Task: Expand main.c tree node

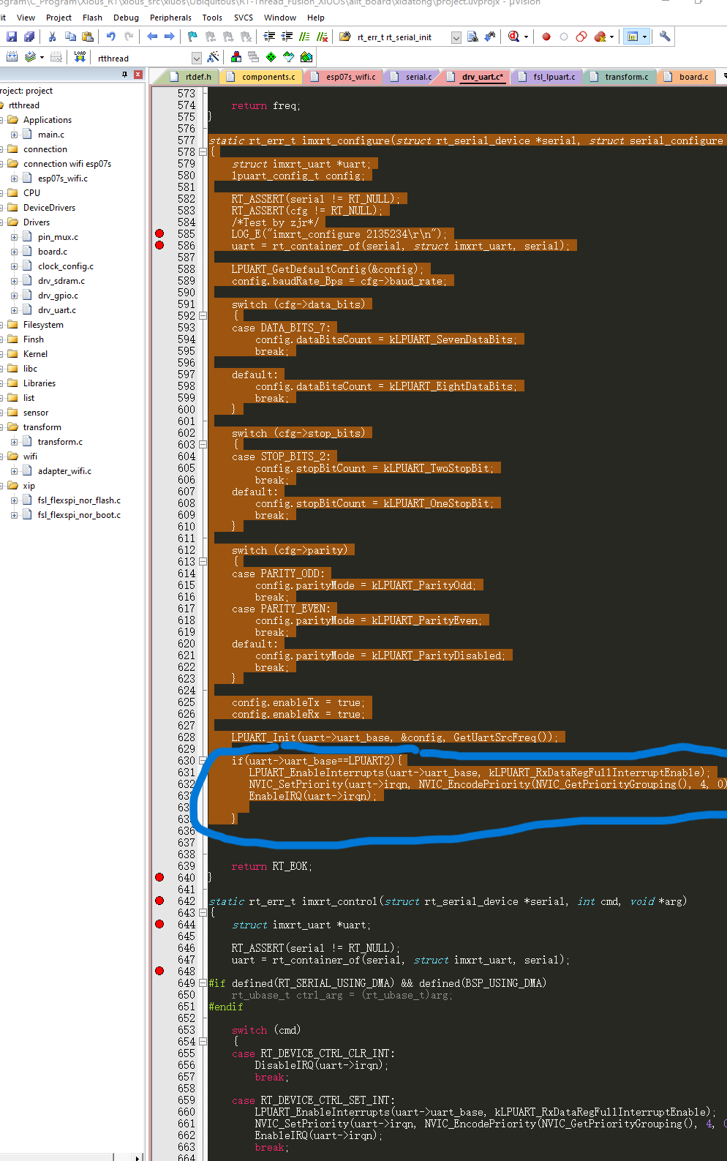Action: [14, 135]
